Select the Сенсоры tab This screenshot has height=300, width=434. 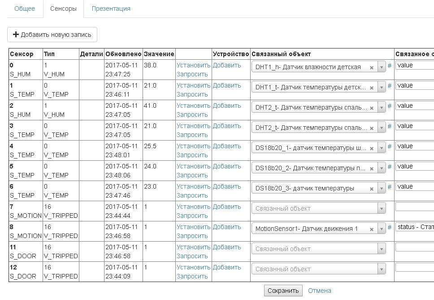click(x=63, y=9)
